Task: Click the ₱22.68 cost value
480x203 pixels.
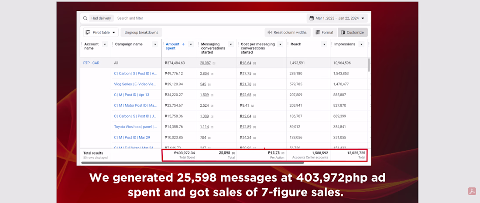Action: (x=246, y=95)
